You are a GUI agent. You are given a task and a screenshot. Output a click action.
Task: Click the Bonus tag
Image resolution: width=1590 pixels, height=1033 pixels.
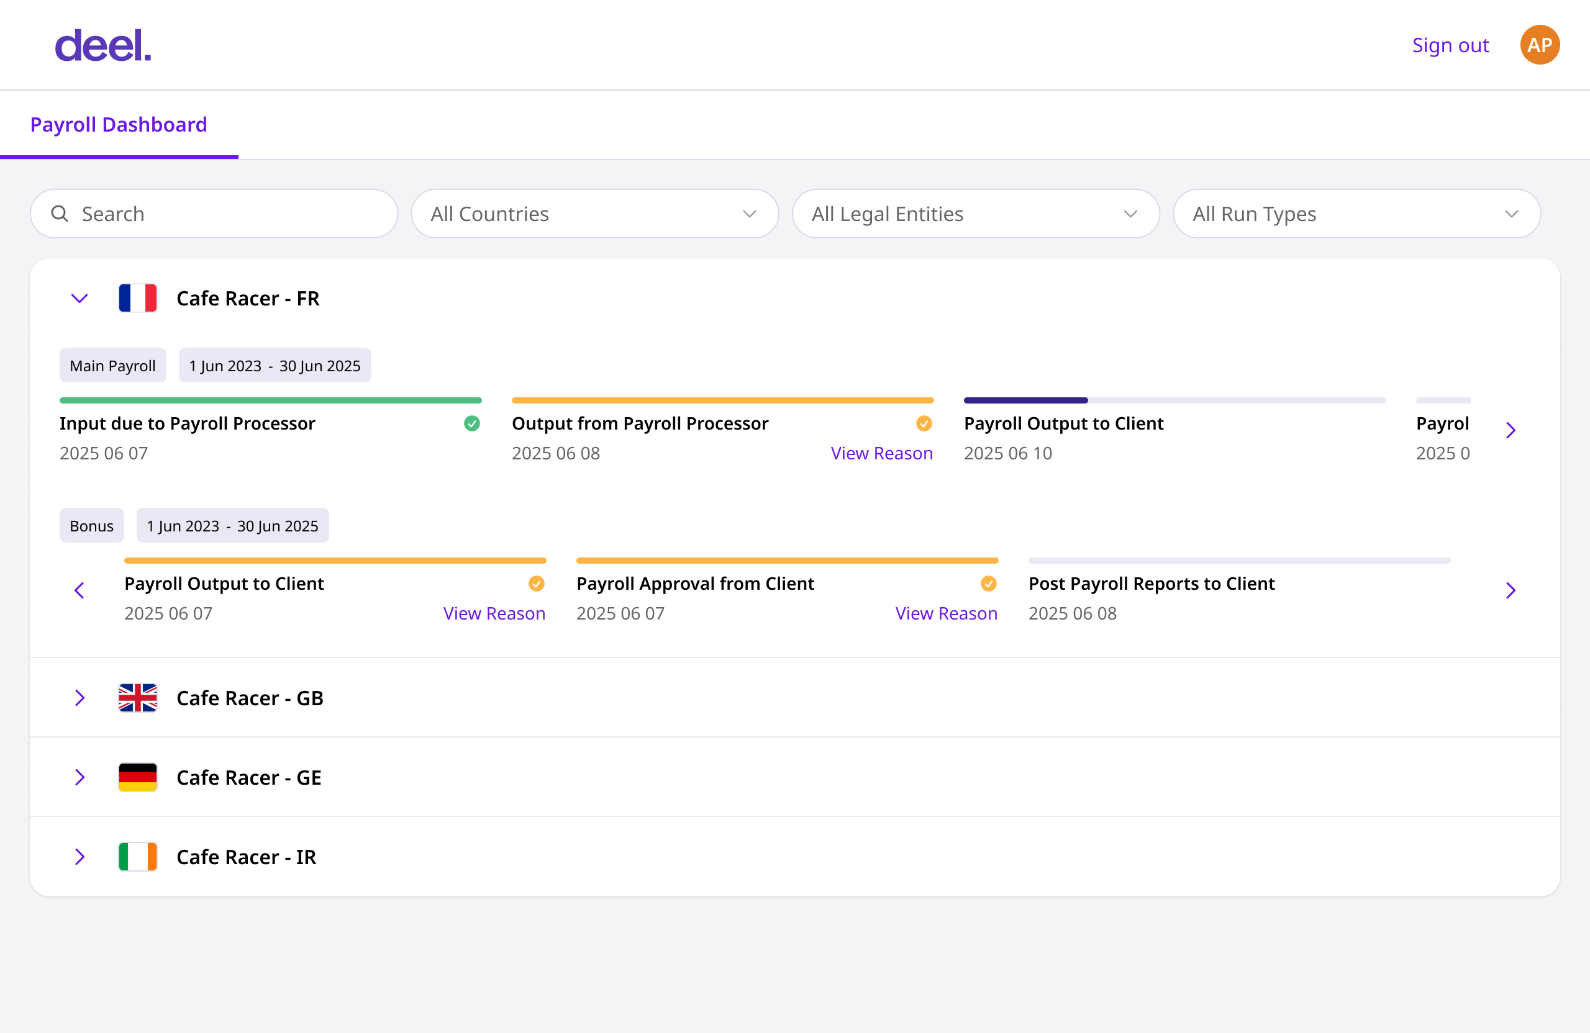(x=91, y=526)
